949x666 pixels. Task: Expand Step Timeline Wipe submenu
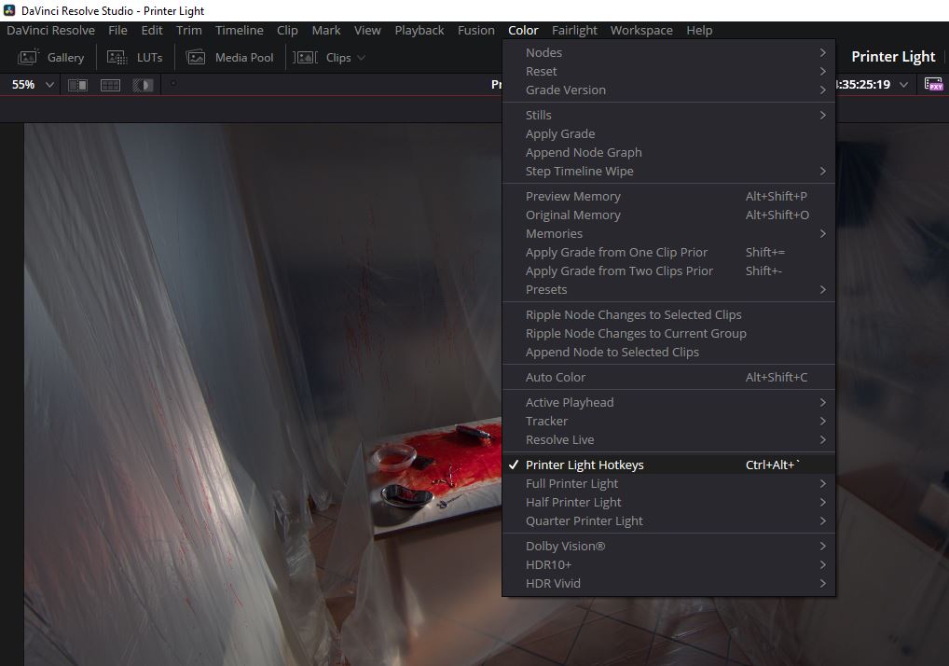point(668,172)
